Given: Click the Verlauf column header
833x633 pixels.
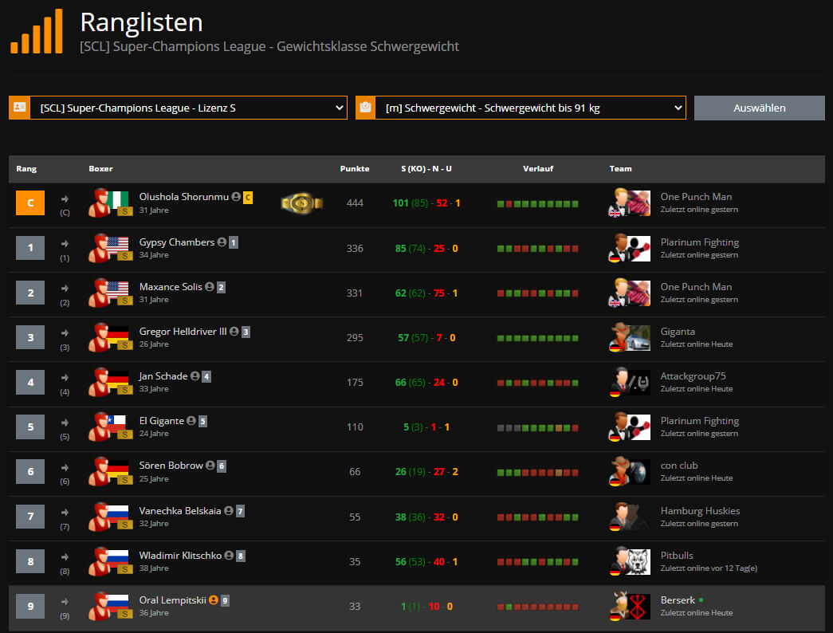Looking at the screenshot, I should pyautogui.click(x=538, y=169).
